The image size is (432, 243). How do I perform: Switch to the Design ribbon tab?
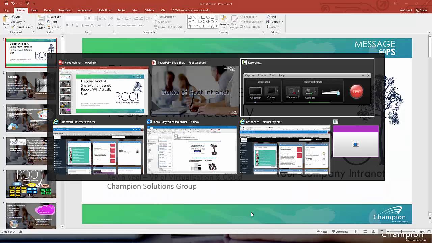coord(48,10)
